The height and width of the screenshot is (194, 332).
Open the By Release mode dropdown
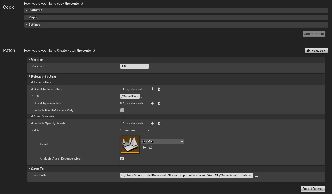316,51
